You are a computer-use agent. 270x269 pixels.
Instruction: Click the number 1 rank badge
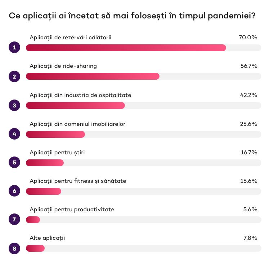point(14,47)
